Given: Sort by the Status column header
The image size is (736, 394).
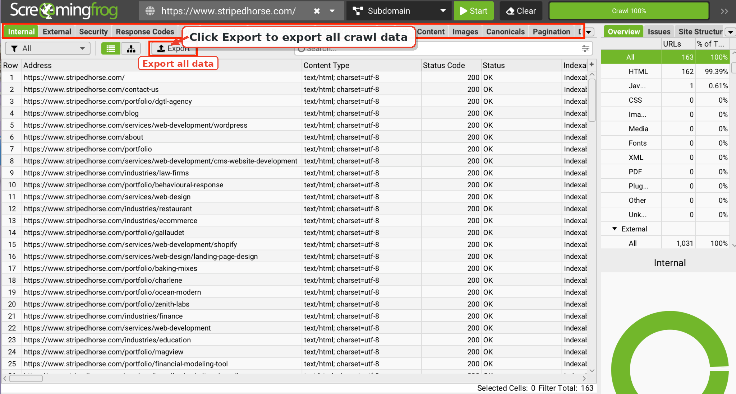Looking at the screenshot, I should [521, 65].
